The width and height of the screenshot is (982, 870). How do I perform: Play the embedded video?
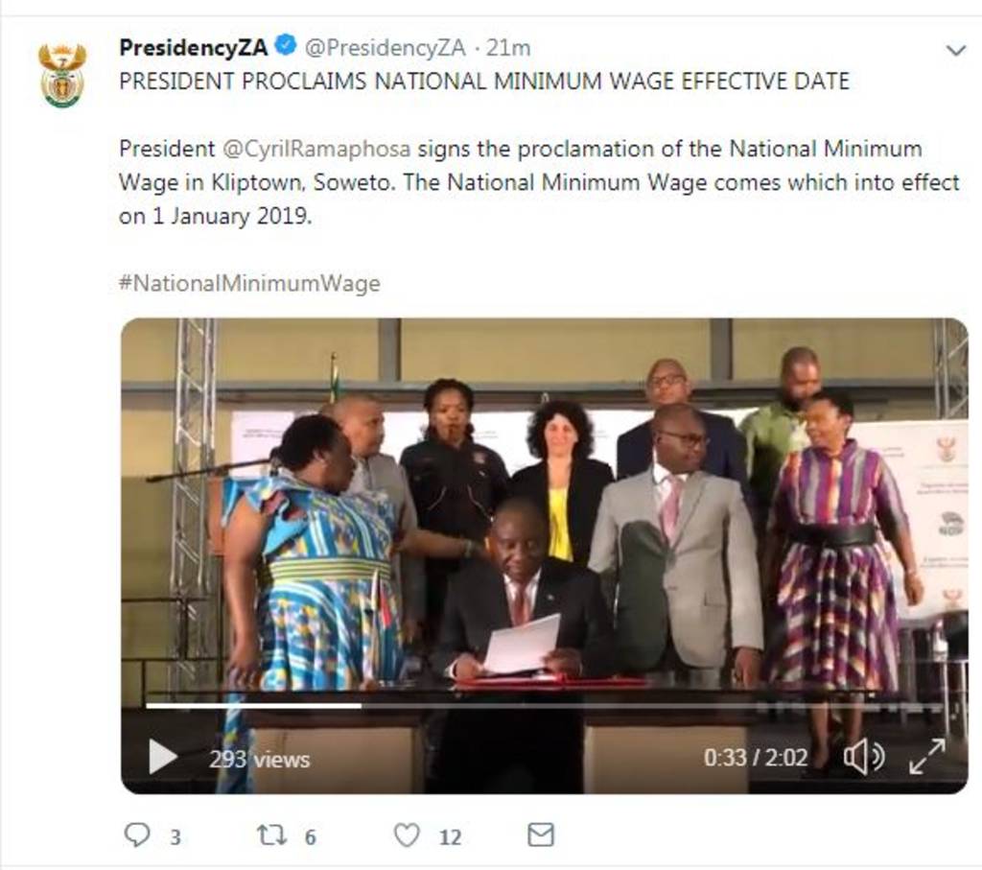click(163, 758)
